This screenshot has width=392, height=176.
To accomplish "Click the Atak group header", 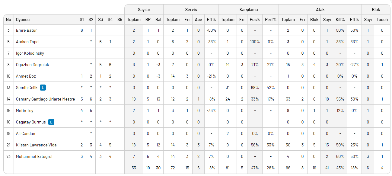I will [x=320, y=10].
